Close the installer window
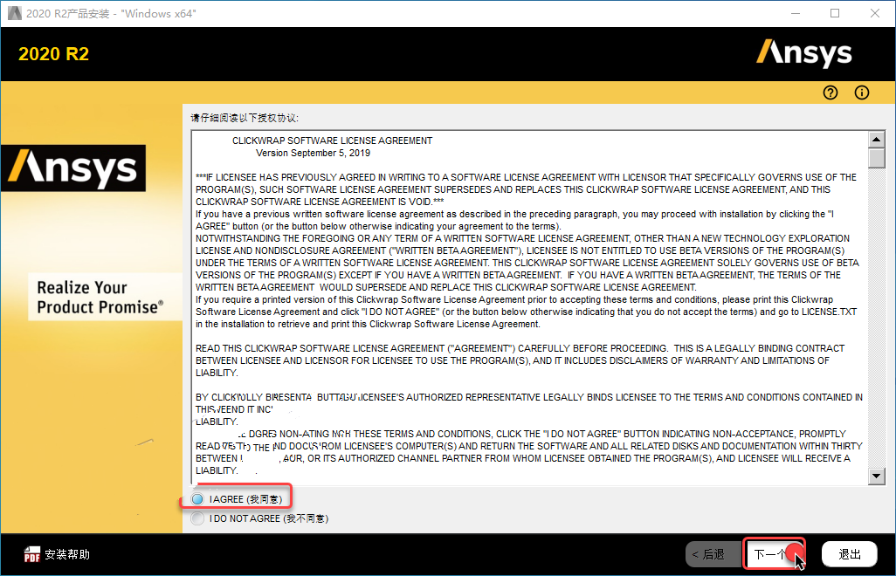896x576 pixels. 875,13
